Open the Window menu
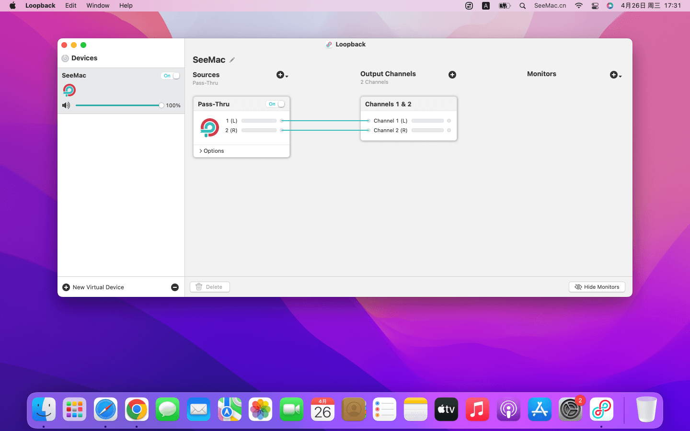Image resolution: width=690 pixels, height=431 pixels. tap(98, 6)
